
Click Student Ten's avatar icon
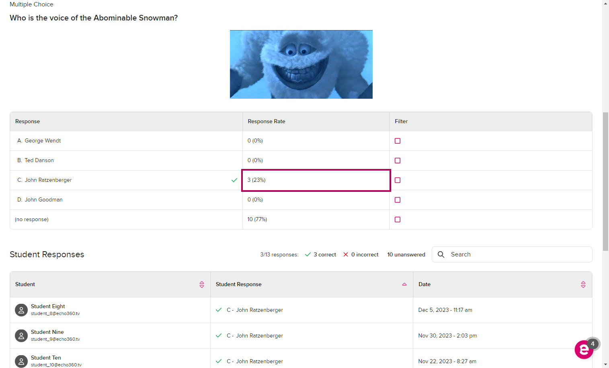click(x=21, y=361)
